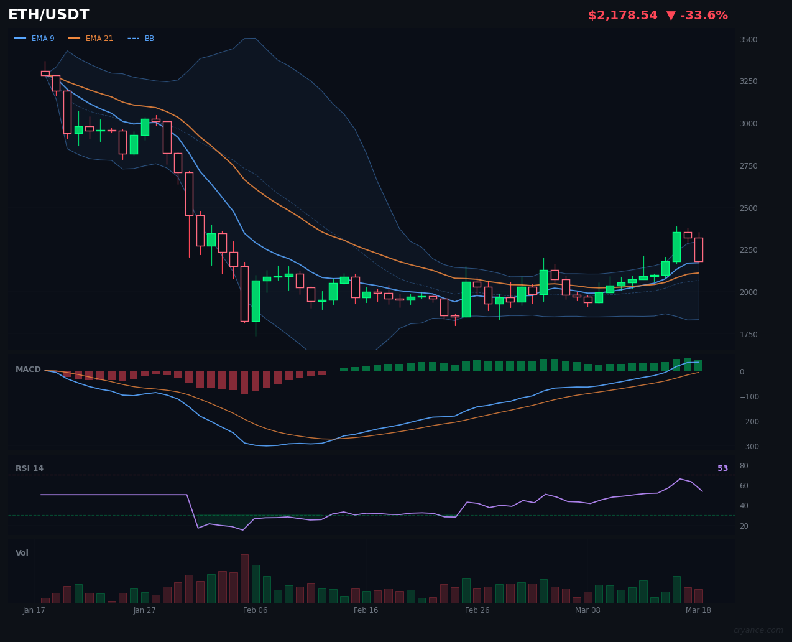Click the $2,178.54 price display
Image resolution: width=792 pixels, height=642 pixels.
(x=622, y=15)
